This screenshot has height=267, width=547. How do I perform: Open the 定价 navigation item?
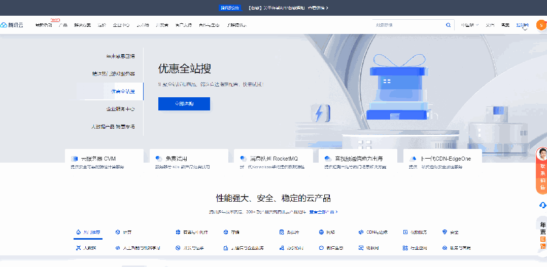102,25
